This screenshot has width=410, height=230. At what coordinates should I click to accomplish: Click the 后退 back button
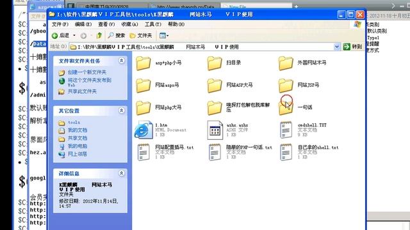pos(60,36)
